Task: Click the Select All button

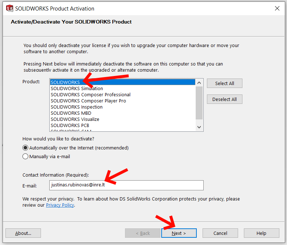Action: pyautogui.click(x=225, y=83)
